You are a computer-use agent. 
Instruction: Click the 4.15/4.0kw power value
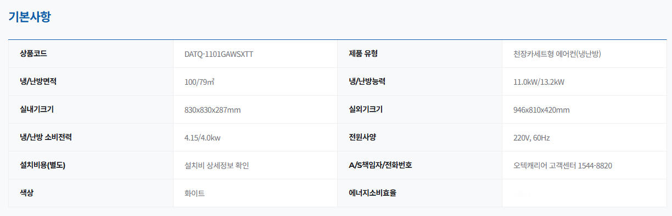tap(203, 138)
